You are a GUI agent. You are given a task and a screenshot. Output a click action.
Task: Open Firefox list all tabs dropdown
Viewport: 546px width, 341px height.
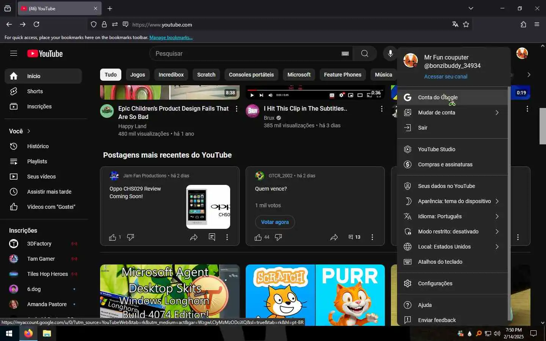471,8
